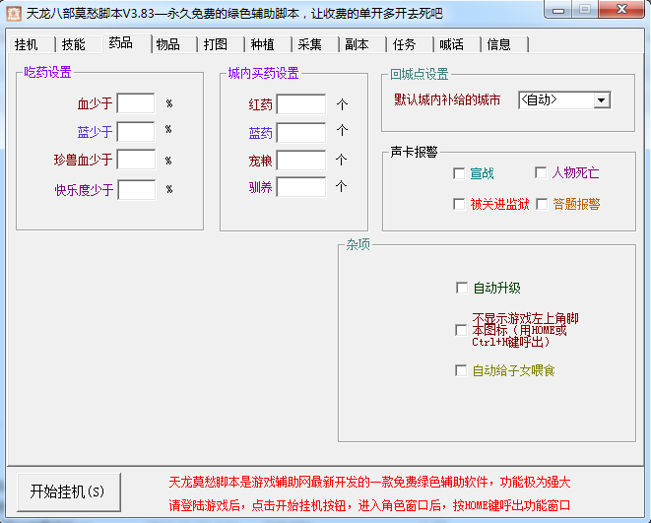Screen dimensions: 651x523
Task: Focus the 蓝少于 percent field
Action: point(136,132)
